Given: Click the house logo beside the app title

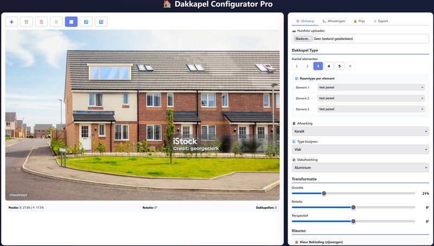Looking at the screenshot, I should [167, 4].
